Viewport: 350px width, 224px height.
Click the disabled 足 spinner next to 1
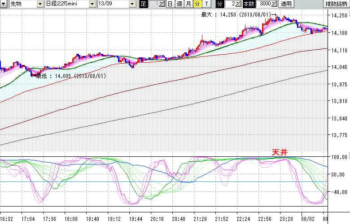pyautogui.click(x=162, y=4)
